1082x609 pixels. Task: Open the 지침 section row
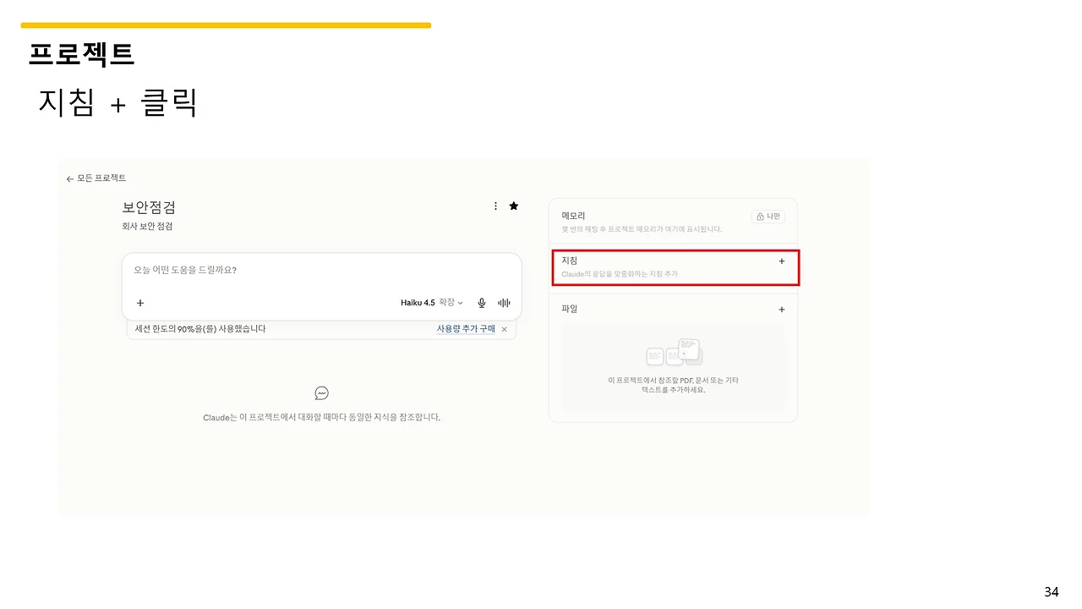pyautogui.click(x=675, y=267)
